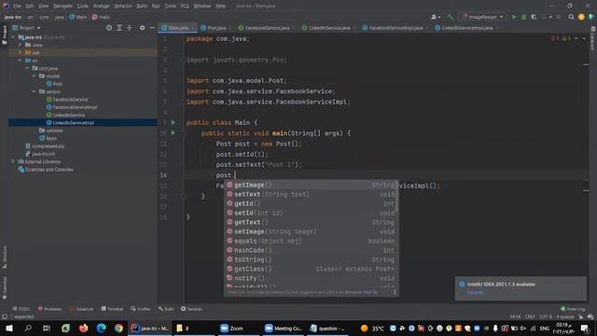Select opened file in Project panel
Viewport: 597px width, 336px height.
pyautogui.click(x=109, y=28)
